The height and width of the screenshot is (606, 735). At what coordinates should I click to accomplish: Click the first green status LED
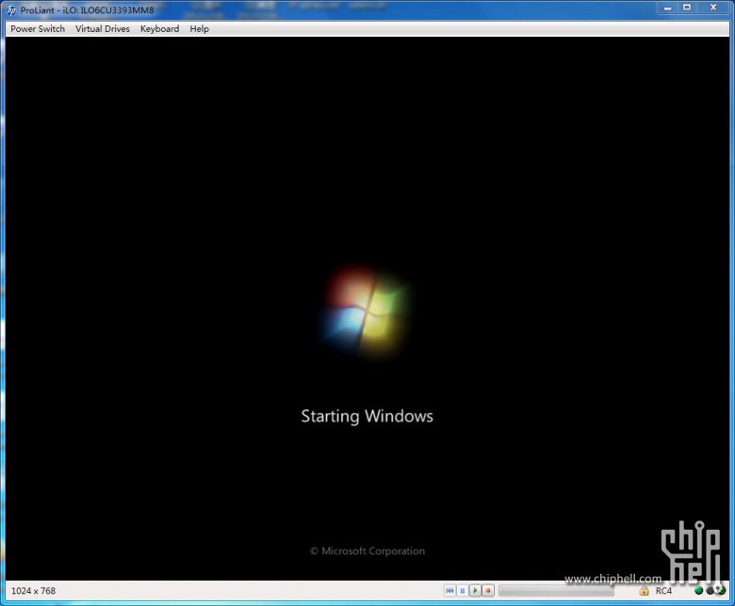pyautogui.click(x=698, y=591)
